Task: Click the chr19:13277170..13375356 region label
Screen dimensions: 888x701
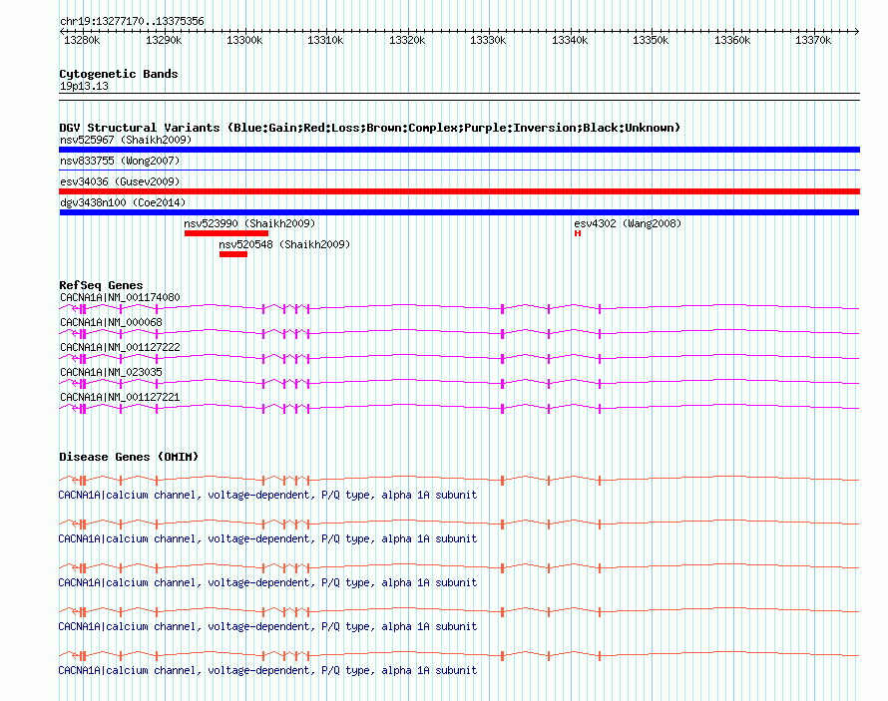Action: pyautogui.click(x=132, y=21)
